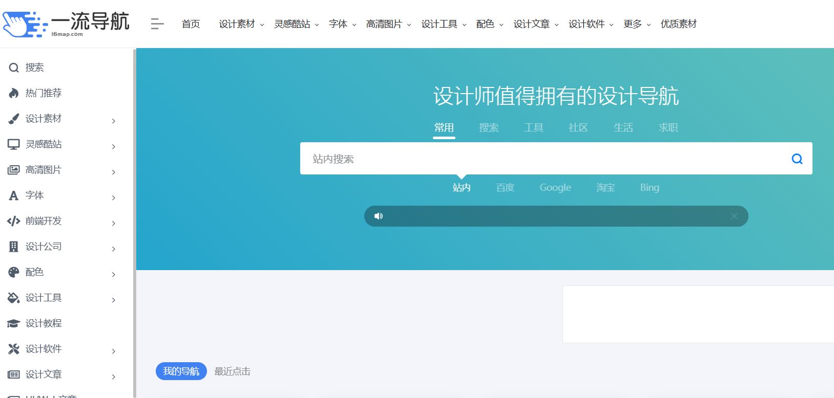Click the flame icon beside 热门推荐

click(14, 93)
